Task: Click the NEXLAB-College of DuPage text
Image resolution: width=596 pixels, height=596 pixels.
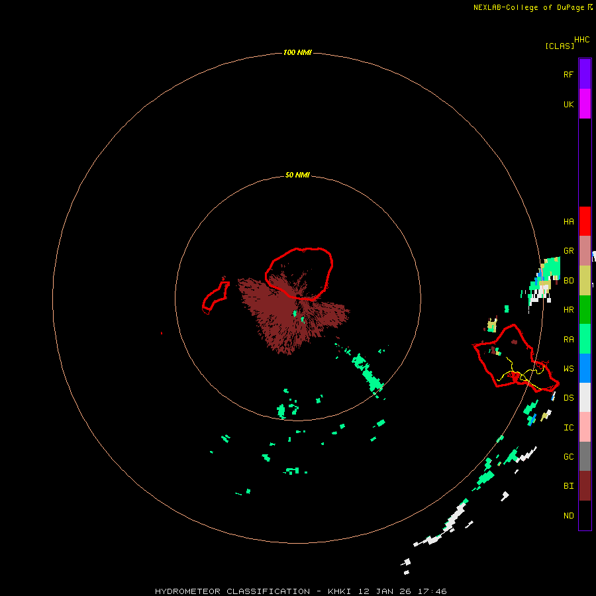Action: click(x=528, y=7)
